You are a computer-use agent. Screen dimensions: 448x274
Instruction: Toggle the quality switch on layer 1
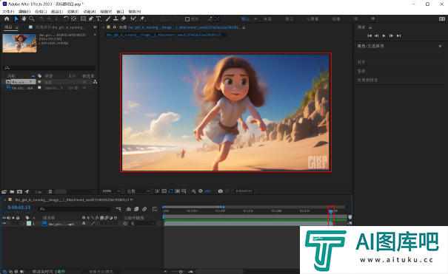93,224
